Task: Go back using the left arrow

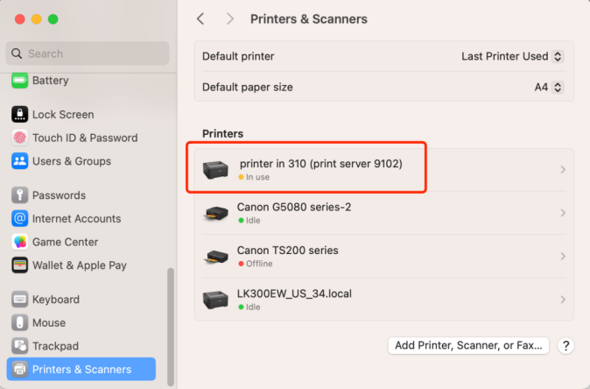Action: pos(200,18)
